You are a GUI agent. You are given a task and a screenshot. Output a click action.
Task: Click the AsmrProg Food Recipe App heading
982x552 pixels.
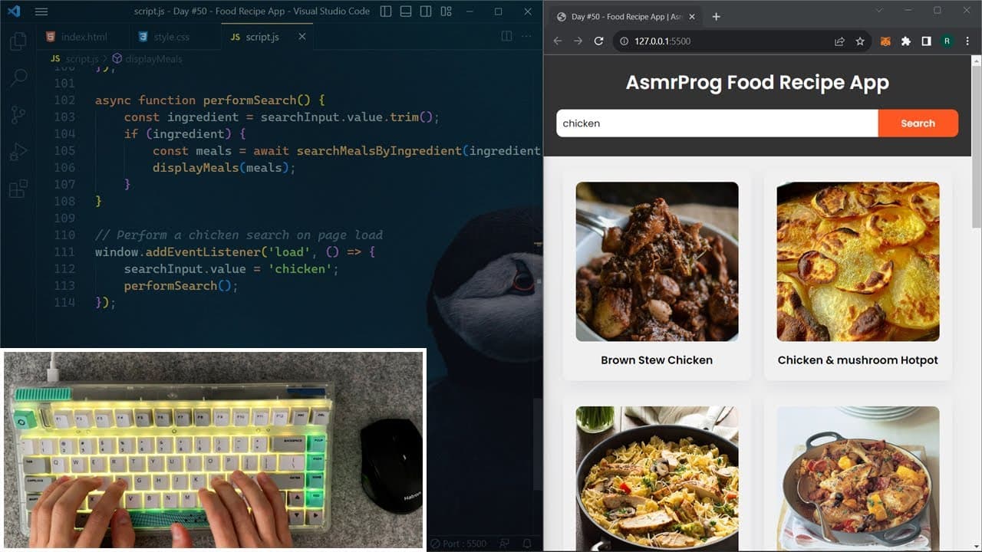click(x=757, y=83)
